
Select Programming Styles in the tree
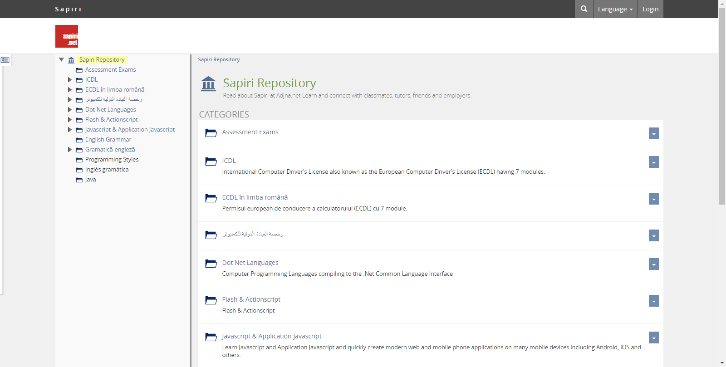(x=112, y=160)
